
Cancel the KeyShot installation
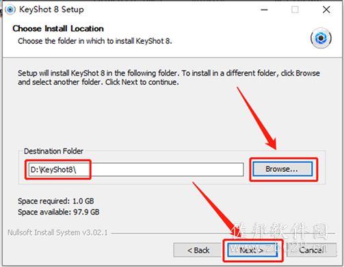click(x=311, y=251)
